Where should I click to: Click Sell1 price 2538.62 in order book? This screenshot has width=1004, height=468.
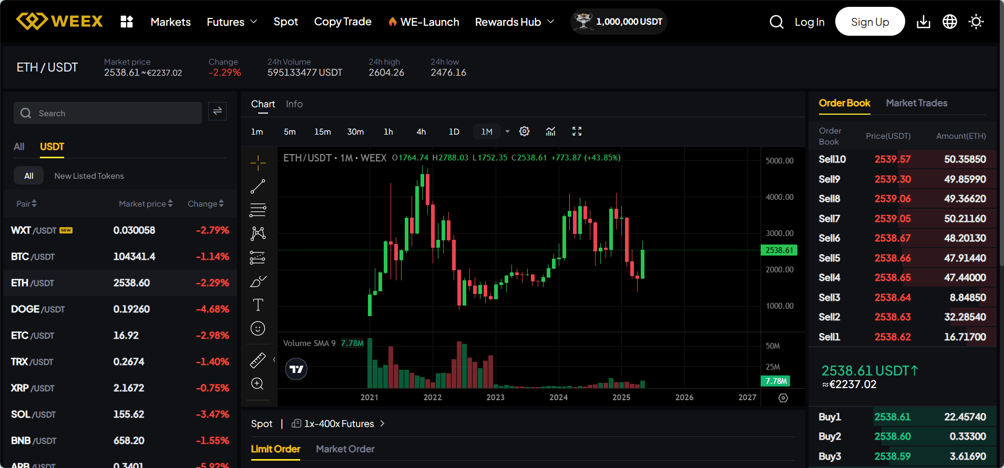pos(893,337)
